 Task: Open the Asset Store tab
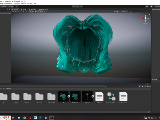[x=44, y=9]
